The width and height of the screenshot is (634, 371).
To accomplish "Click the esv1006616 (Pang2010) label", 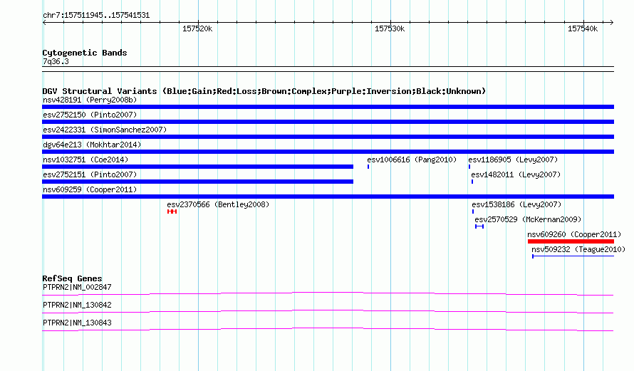I will pyautogui.click(x=412, y=160).
